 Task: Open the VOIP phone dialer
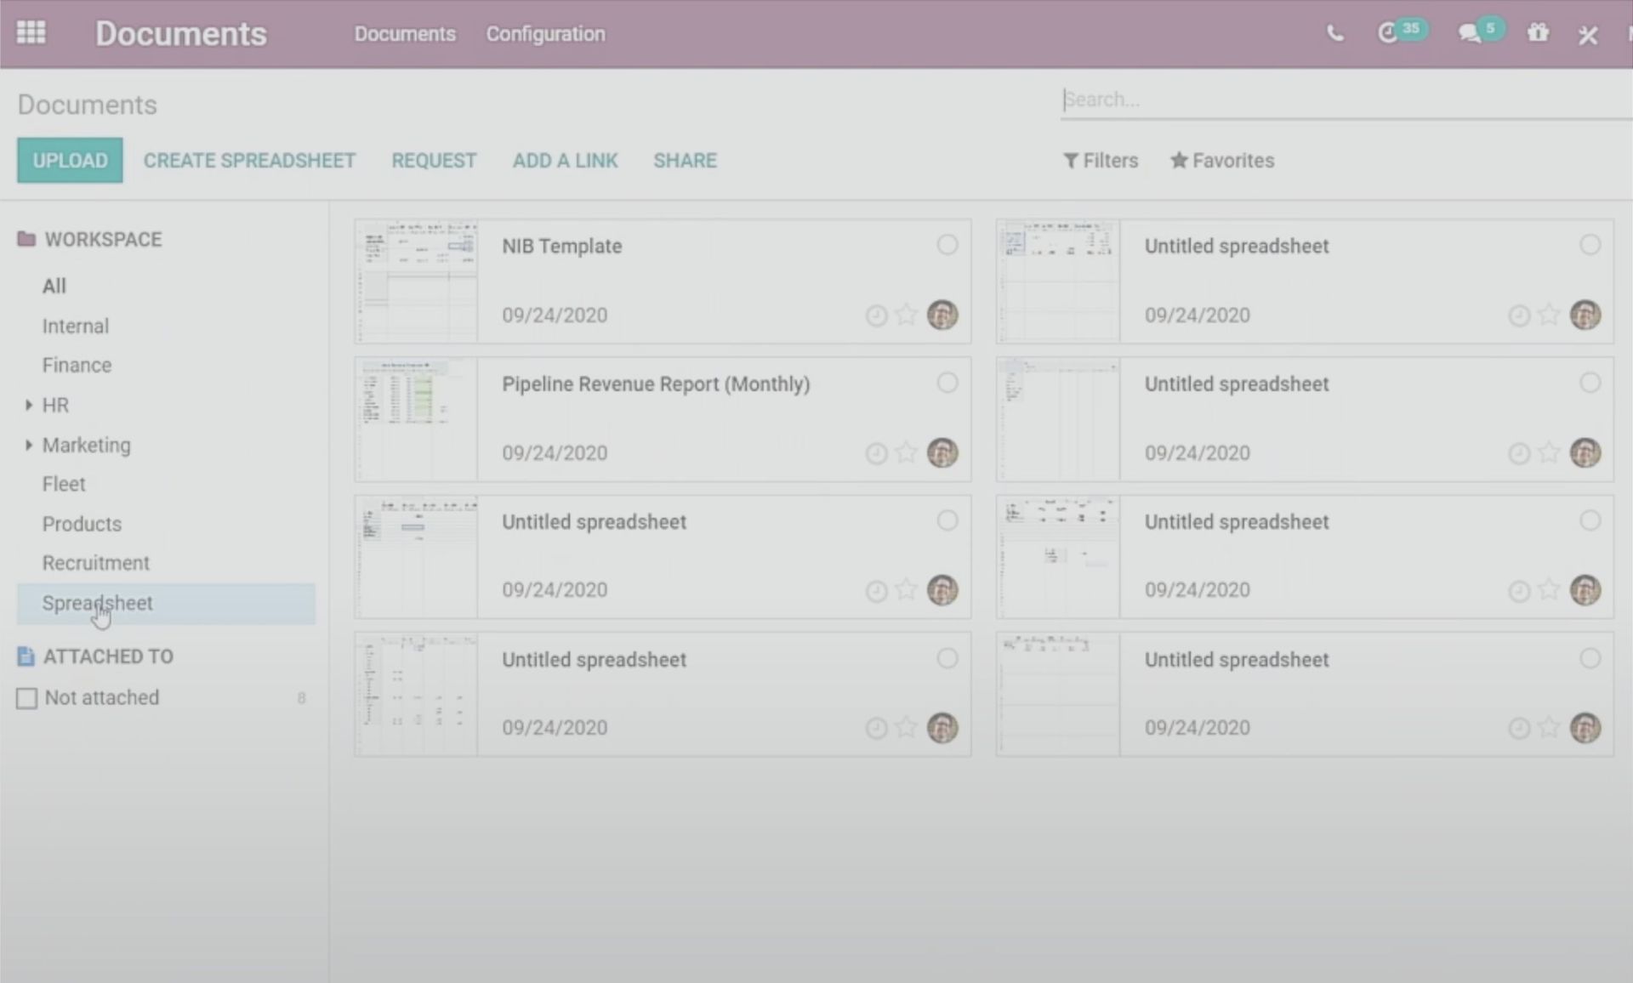click(1334, 34)
